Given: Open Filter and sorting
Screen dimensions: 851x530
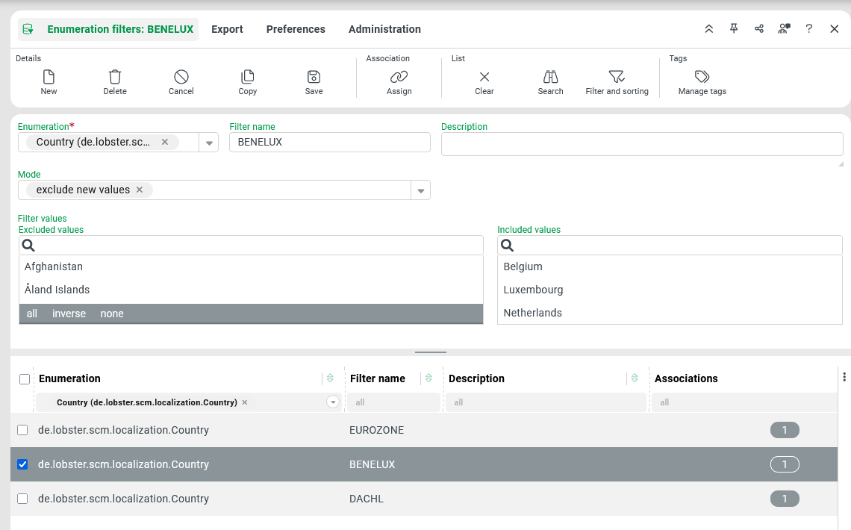Looking at the screenshot, I should [x=617, y=77].
